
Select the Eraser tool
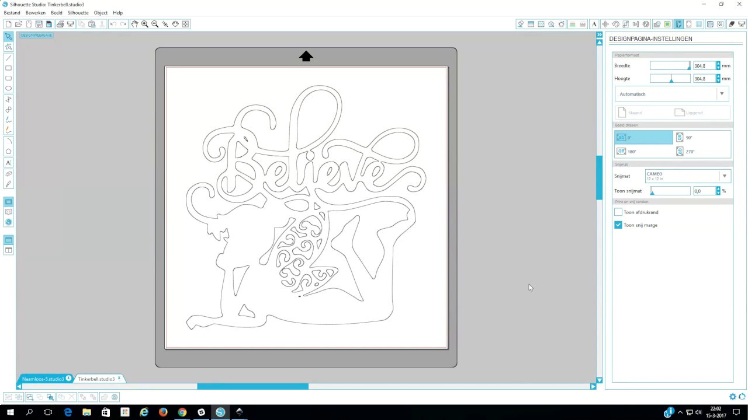[x=9, y=174]
